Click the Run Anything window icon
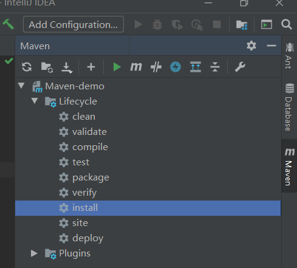297x268 pixels. (x=267, y=24)
